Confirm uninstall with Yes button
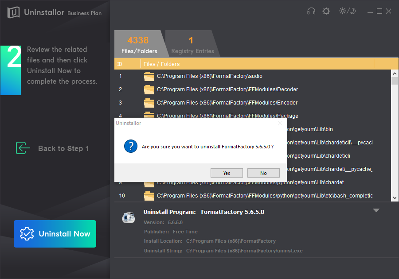The height and width of the screenshot is (279, 399). coord(227,173)
